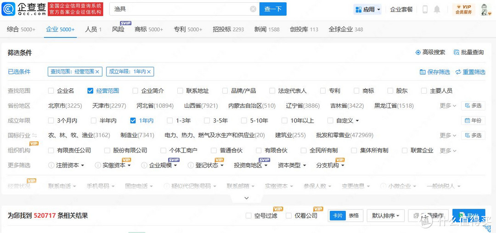Switch to the 专利 tab
496x233 pixels.
(188, 29)
